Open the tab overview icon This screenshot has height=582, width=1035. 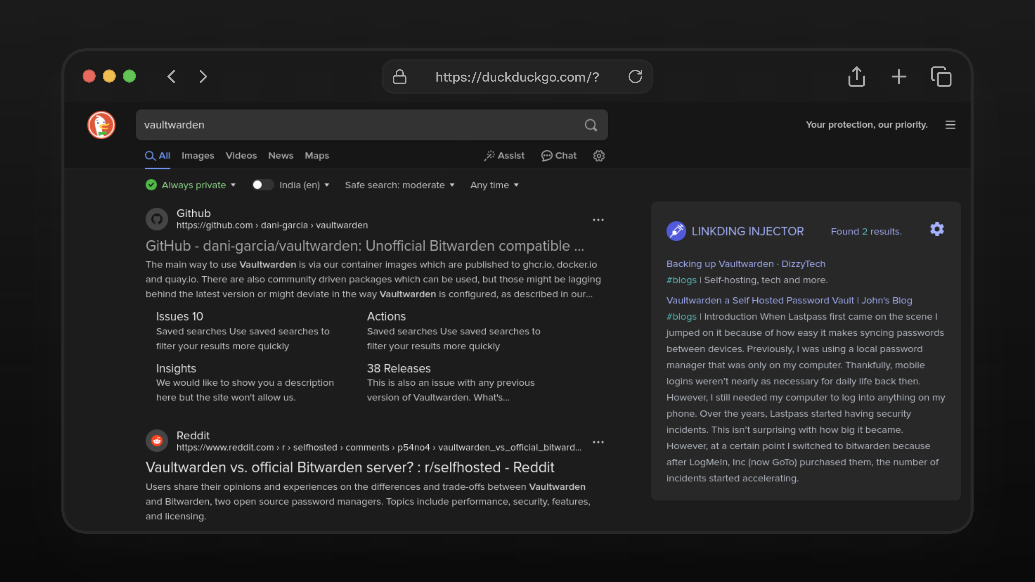coord(941,77)
